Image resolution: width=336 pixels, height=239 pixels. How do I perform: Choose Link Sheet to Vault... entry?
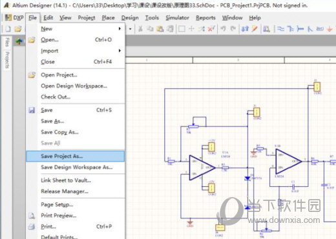[x=76, y=180]
